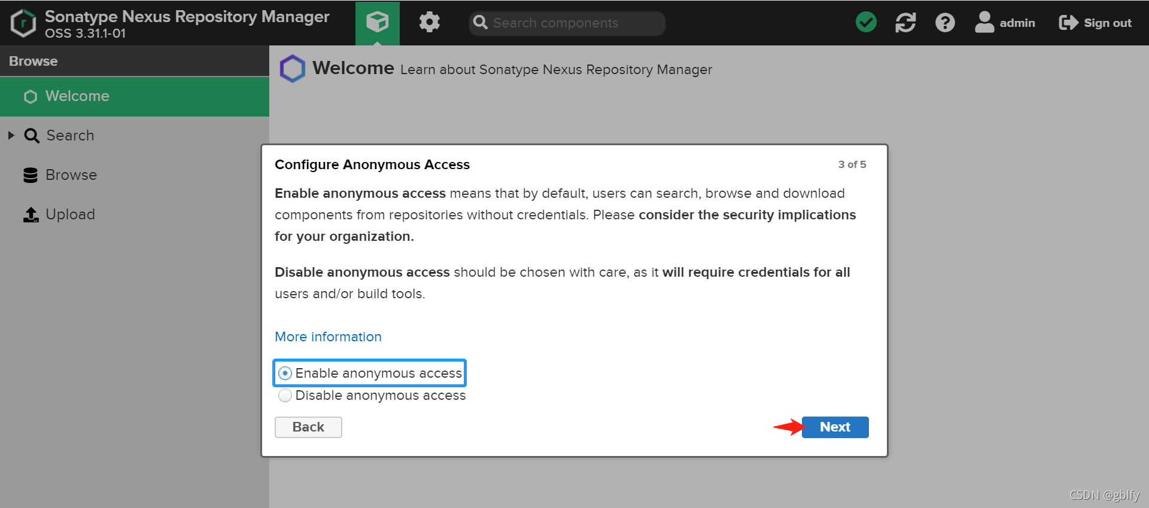This screenshot has width=1149, height=508.
Task: Click the 'Configure Anonymous Access' dialog title
Action: (372, 164)
